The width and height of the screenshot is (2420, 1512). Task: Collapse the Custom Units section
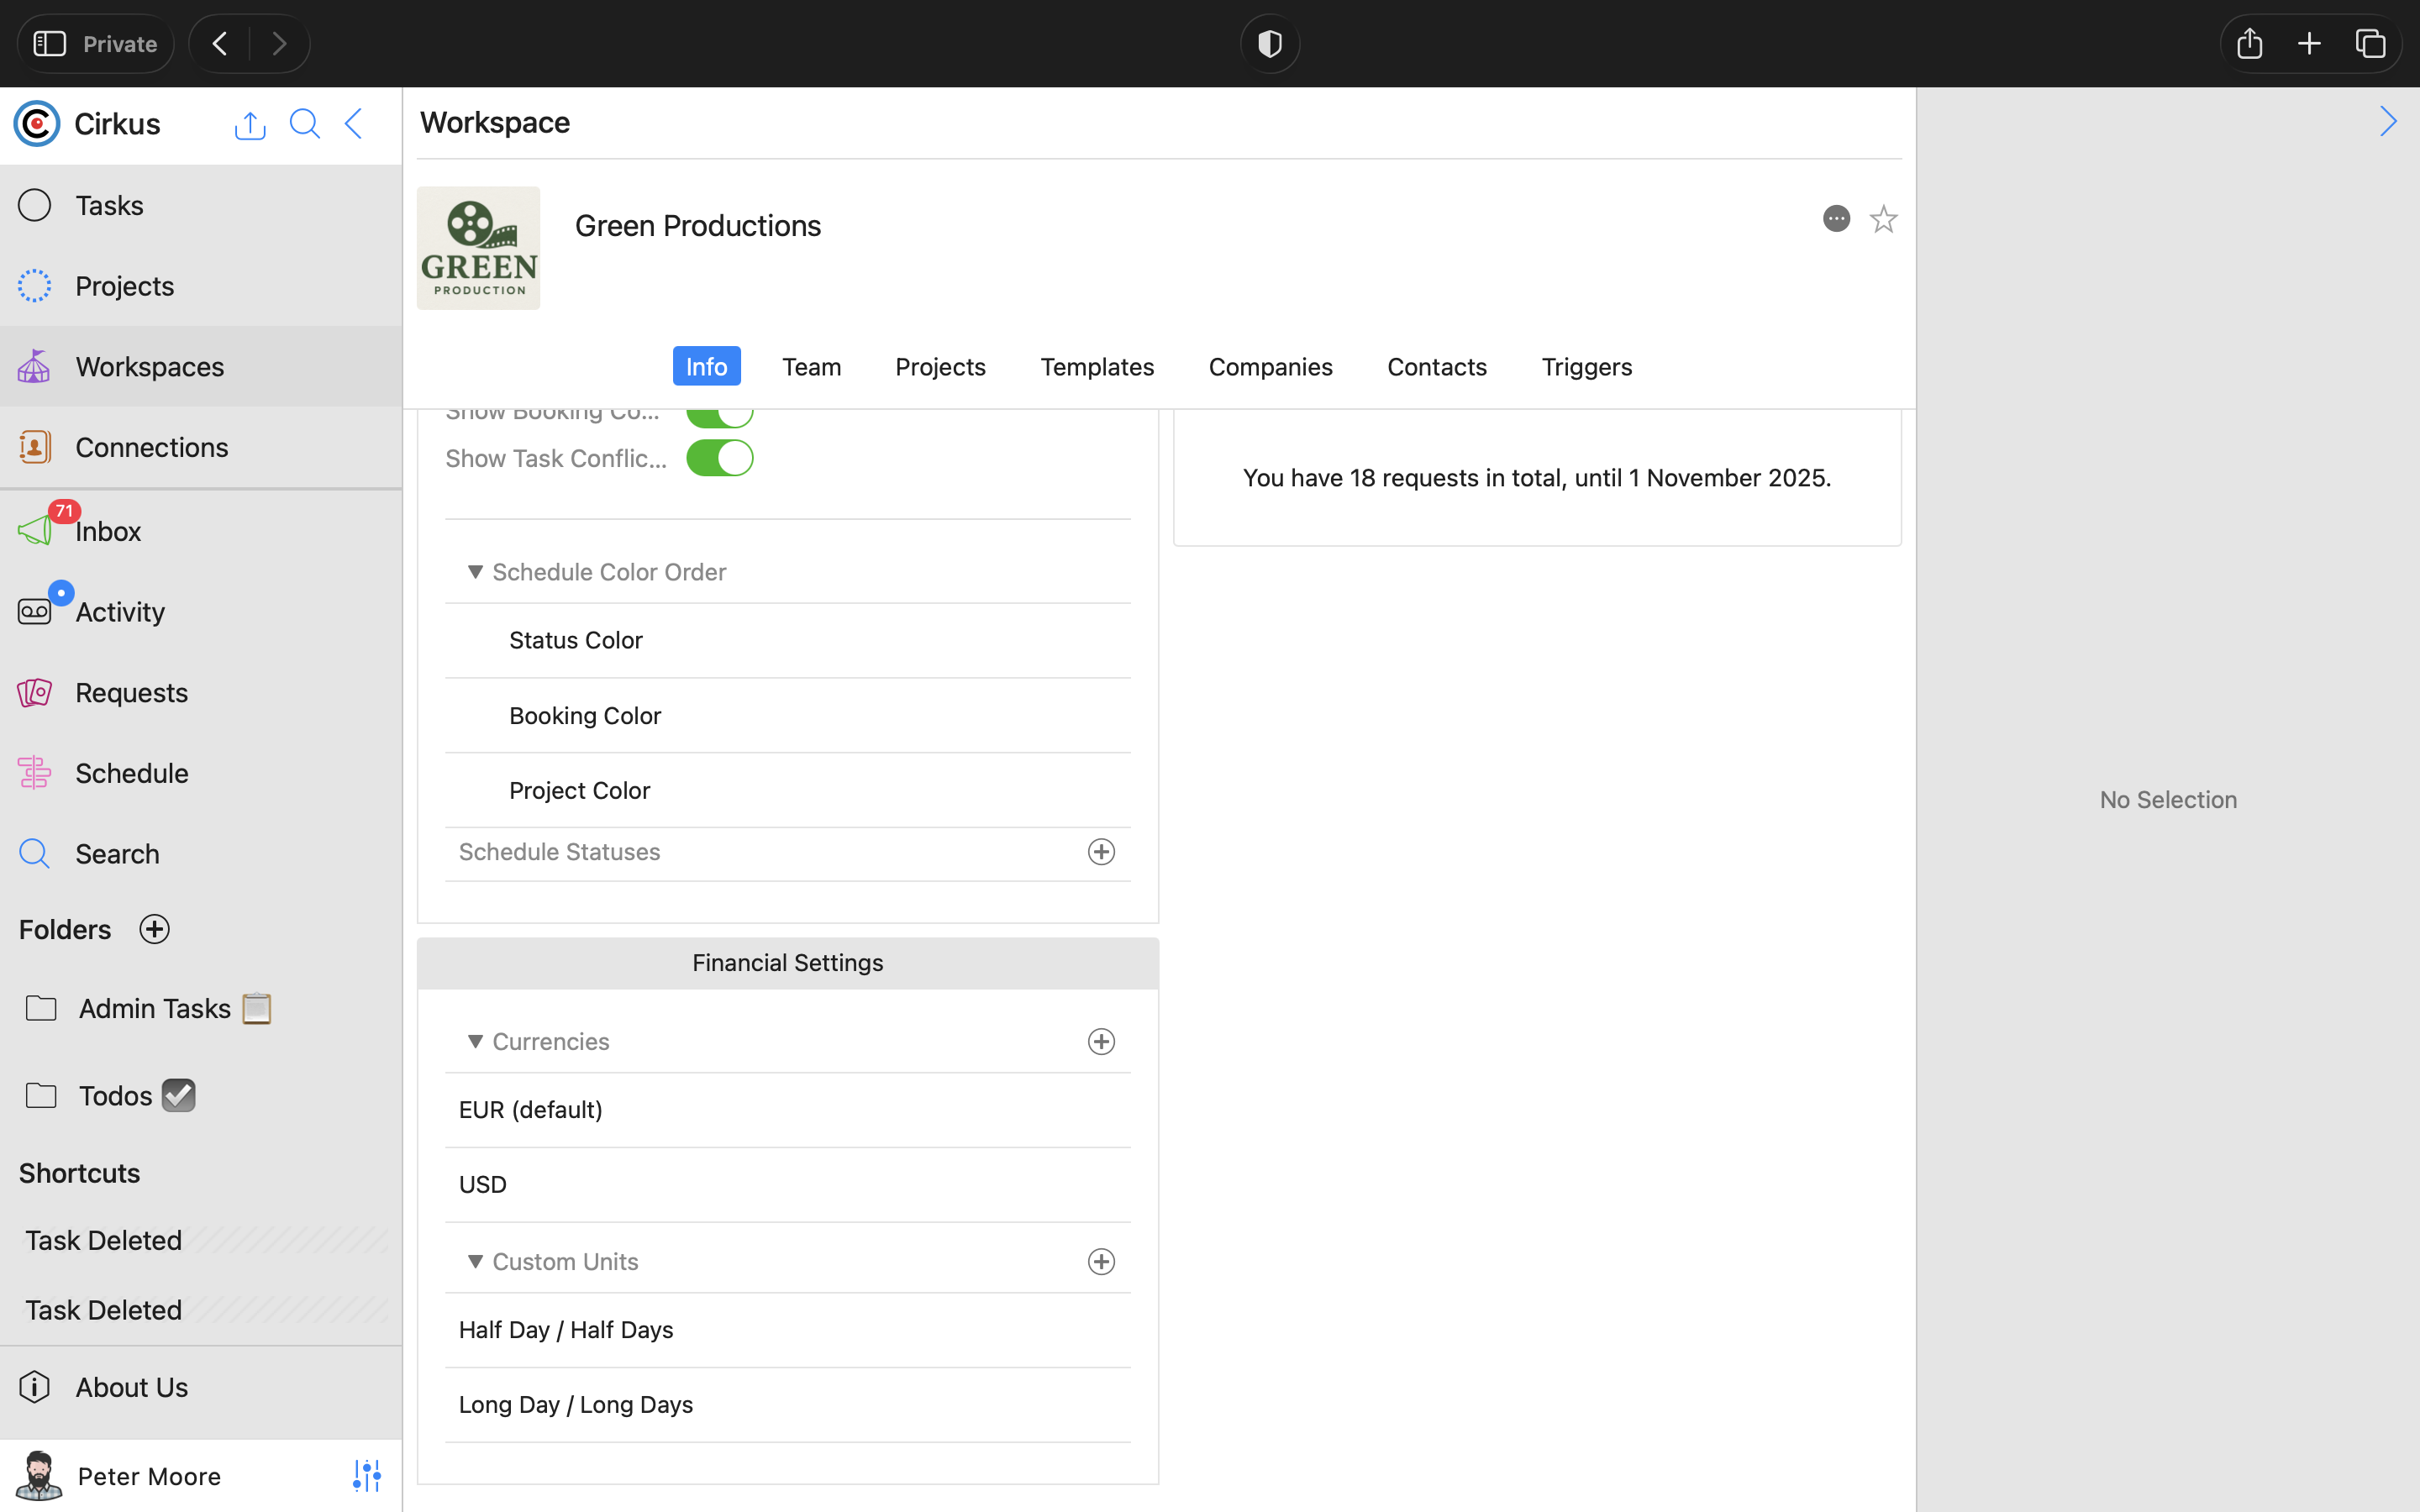475,1261
